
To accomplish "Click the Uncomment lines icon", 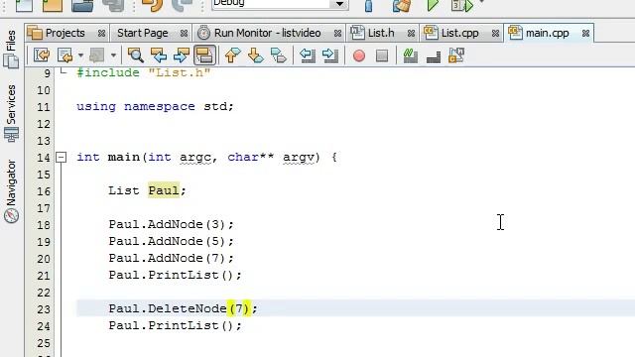I will pyautogui.click(x=434, y=56).
